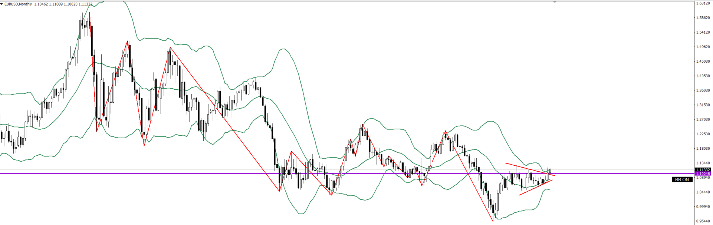
Task: Toggle the BB ON indicator button
Action: pos(682,179)
